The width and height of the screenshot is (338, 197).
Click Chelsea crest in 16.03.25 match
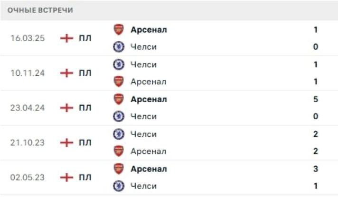(x=119, y=46)
